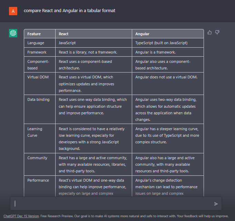The height and width of the screenshot is (221, 235).
Task: Click the orange user avatar "A"
Action: click(x=13, y=11)
